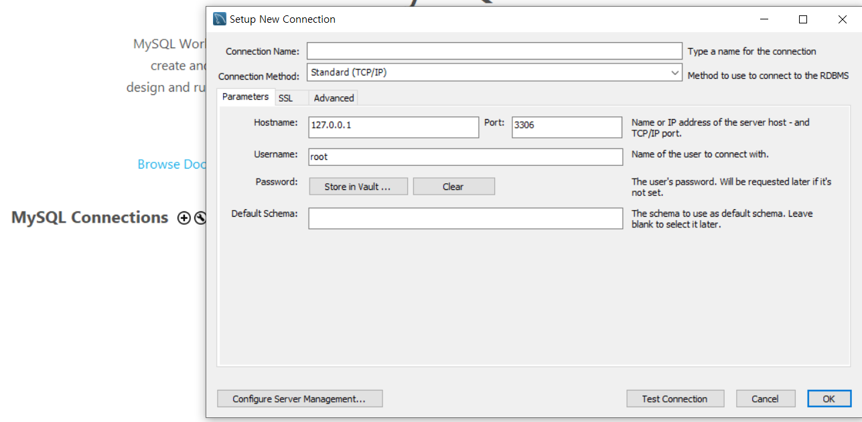This screenshot has width=862, height=422.
Task: Confirm the connection with OK
Action: [829, 399]
